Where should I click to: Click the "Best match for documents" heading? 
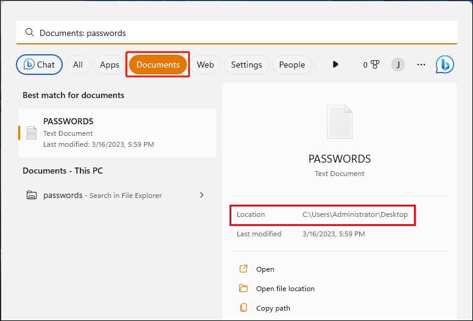73,95
